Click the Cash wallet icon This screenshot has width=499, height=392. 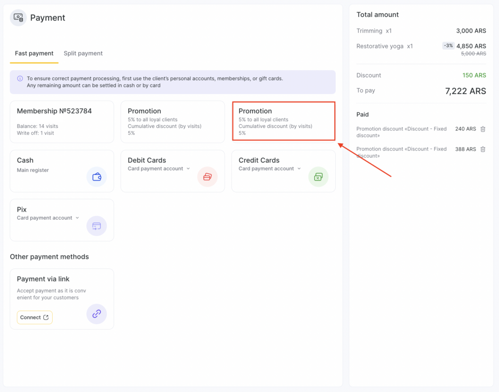coord(96,177)
